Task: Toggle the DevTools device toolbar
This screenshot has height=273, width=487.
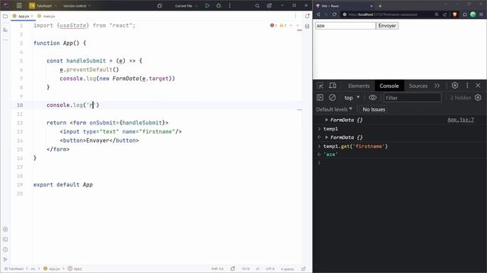Action: coord(333,86)
